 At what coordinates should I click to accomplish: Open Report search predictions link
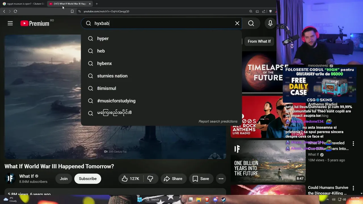click(x=218, y=121)
